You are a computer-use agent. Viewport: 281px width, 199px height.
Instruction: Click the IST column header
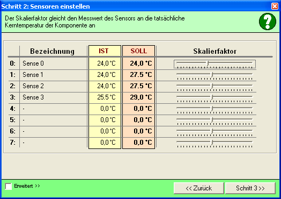[103, 51]
